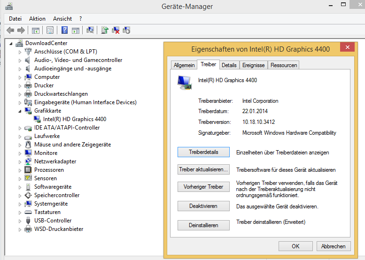
Task: Expand the Systemgeräte node
Action: tap(20, 204)
